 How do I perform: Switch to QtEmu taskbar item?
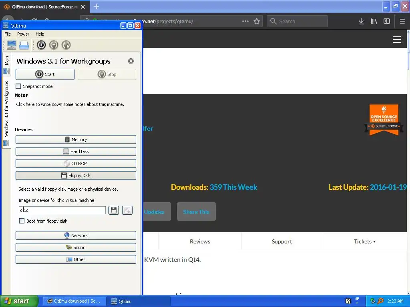pos(139,301)
